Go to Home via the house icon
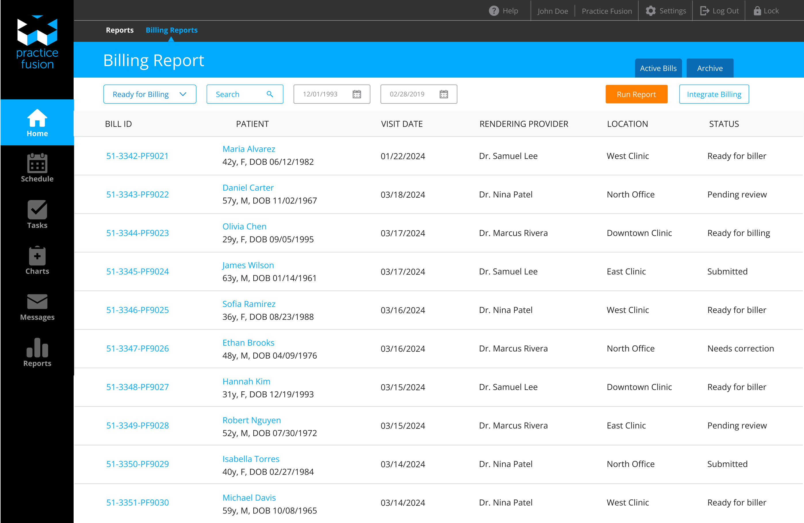This screenshot has width=804, height=523. click(37, 118)
